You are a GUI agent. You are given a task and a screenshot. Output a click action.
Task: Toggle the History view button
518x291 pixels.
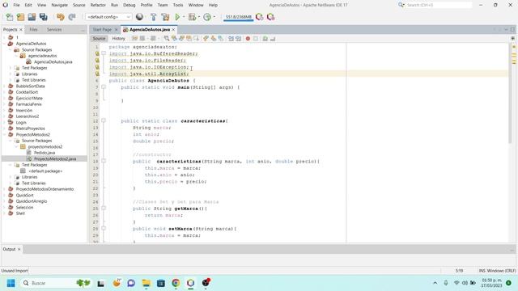coord(118,39)
